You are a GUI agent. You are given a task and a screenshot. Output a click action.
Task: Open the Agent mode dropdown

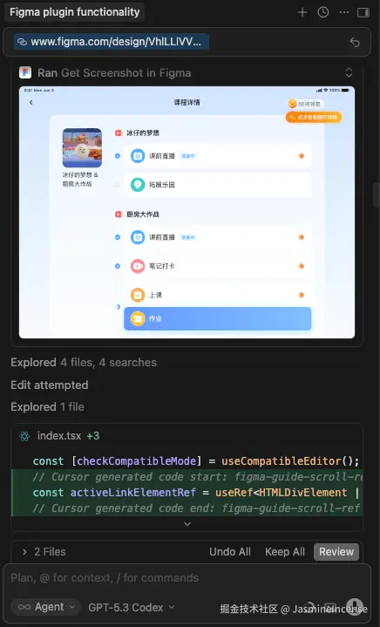[x=46, y=607]
